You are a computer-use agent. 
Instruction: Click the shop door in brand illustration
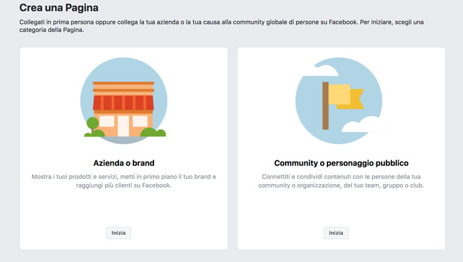pos(124,126)
